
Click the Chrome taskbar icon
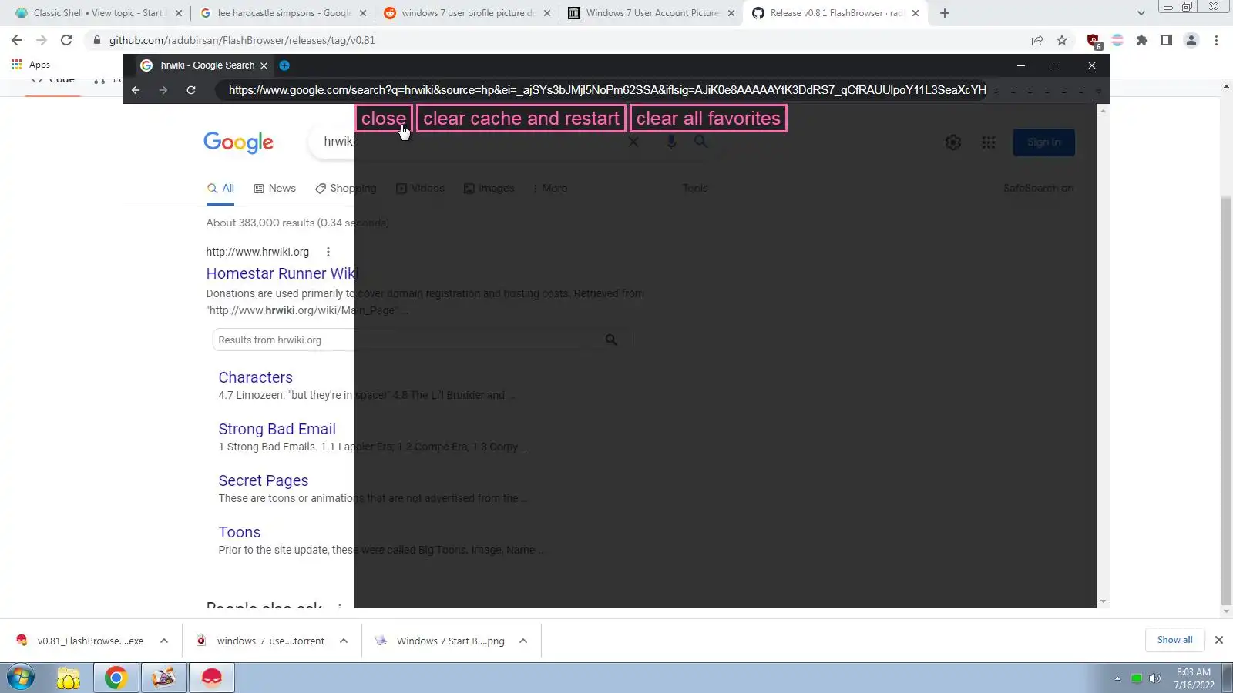click(x=116, y=678)
